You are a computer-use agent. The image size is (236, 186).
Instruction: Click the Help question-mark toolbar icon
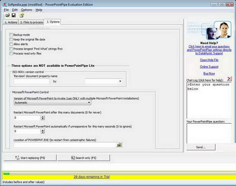(x=22, y=15)
